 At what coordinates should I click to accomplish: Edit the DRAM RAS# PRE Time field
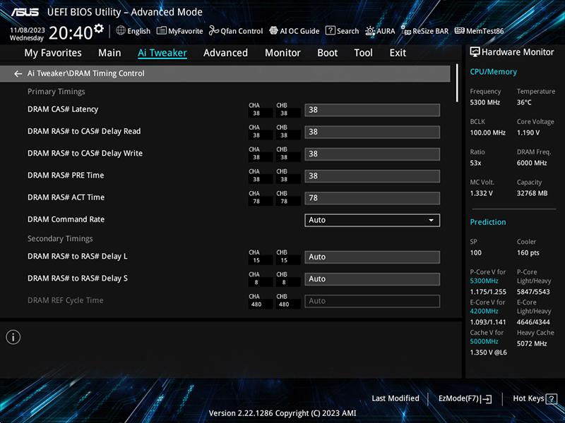pos(372,176)
